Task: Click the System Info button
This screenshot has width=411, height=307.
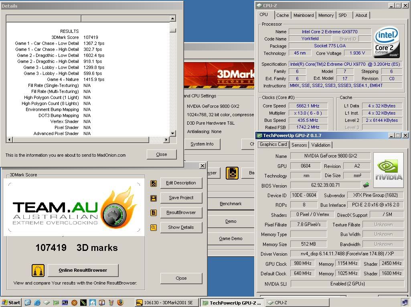Action: tap(202, 144)
